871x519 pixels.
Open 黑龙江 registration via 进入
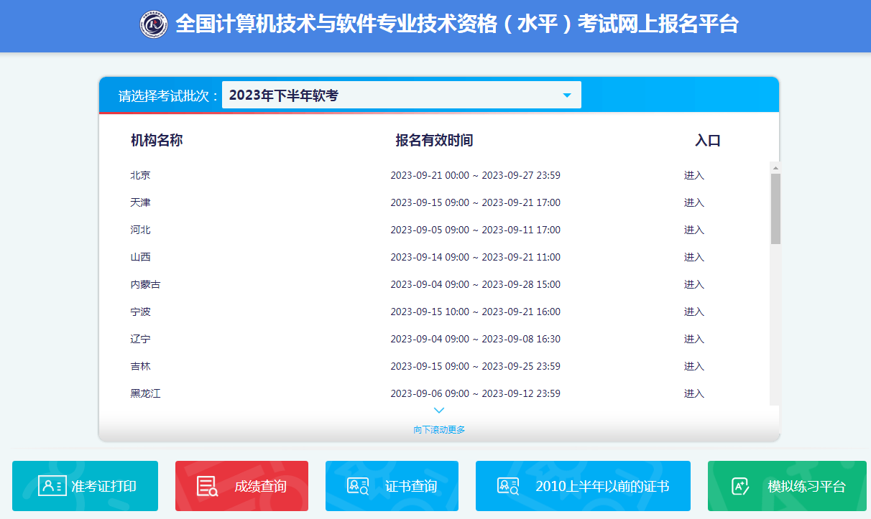tap(693, 393)
